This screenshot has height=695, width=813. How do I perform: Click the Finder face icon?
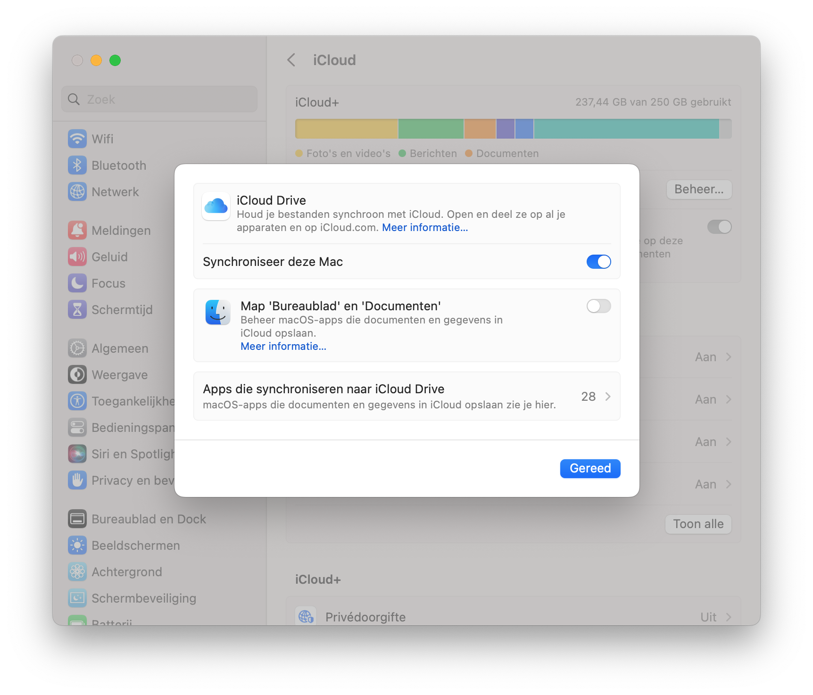point(218,312)
